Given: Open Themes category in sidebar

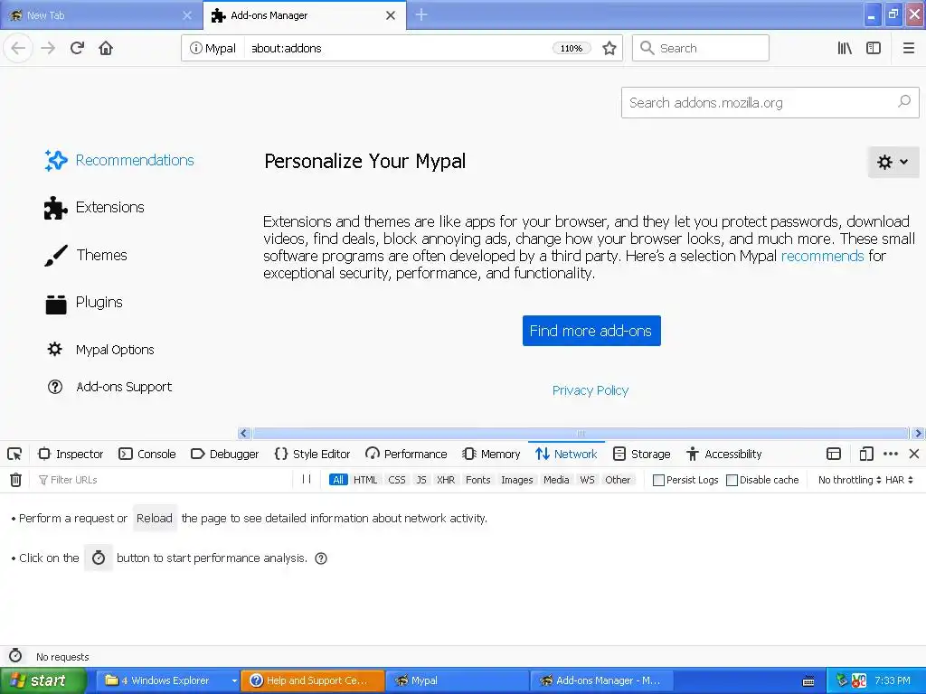Looking at the screenshot, I should click(x=86, y=255).
